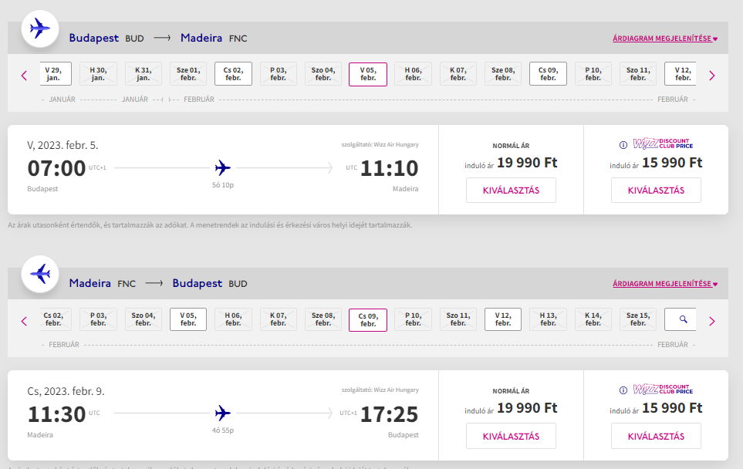This screenshot has height=469, width=743.
Task: Choose Wizz Discount Club return Kiválasztás button
Action: 656,437
